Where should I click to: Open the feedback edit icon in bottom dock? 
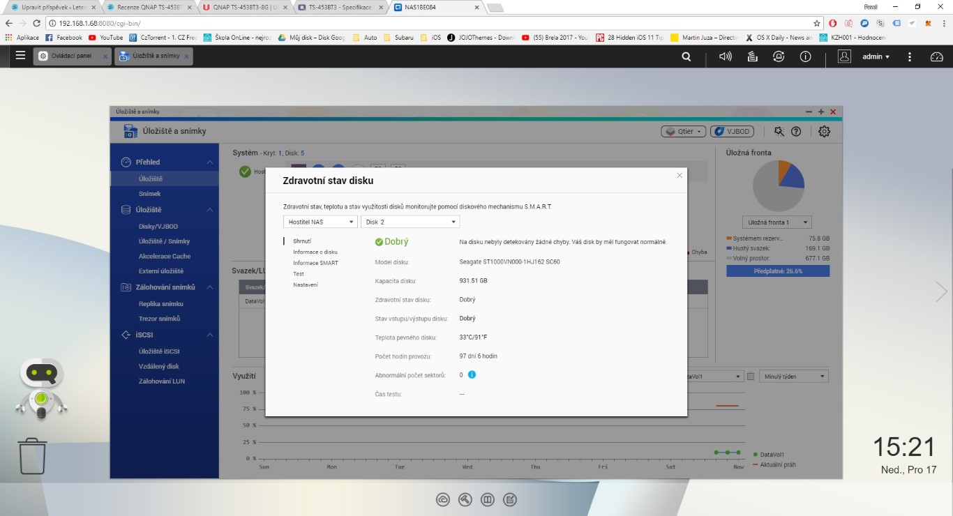[x=510, y=499]
